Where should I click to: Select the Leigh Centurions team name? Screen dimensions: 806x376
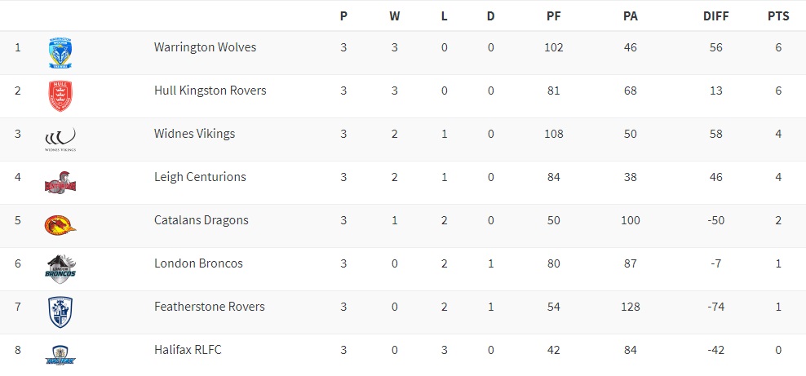pyautogui.click(x=200, y=177)
